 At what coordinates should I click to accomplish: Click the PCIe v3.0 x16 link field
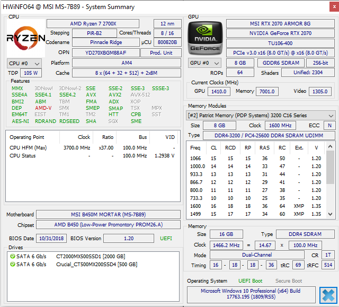[x=280, y=53]
